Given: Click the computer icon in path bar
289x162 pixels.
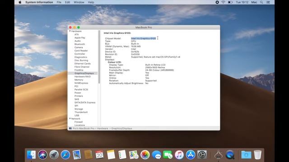Looking at the screenshot, I should tap(70, 128).
